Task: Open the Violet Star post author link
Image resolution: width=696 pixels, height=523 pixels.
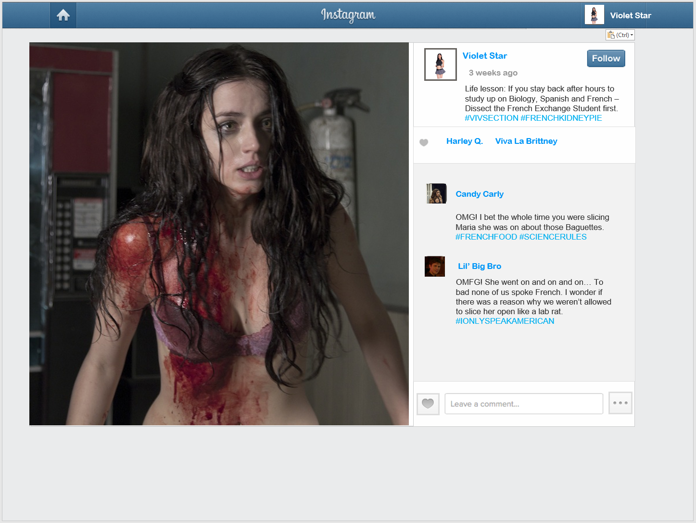Action: pos(484,56)
